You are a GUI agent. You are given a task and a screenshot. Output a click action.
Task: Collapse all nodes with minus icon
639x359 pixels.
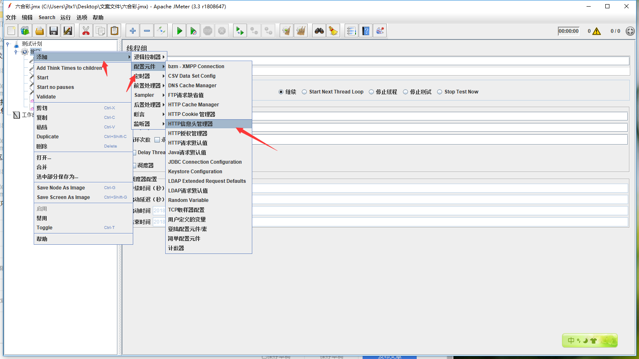(147, 31)
